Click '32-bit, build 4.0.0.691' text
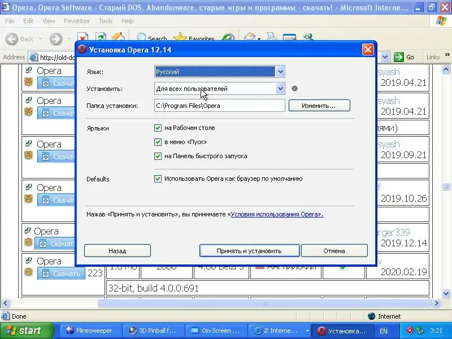The width and height of the screenshot is (452, 339). (x=153, y=288)
